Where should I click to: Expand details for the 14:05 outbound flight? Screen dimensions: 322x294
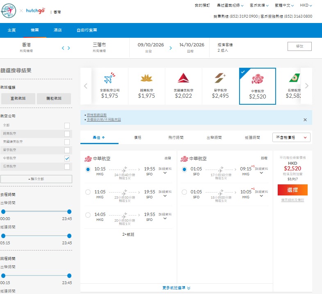165,216
